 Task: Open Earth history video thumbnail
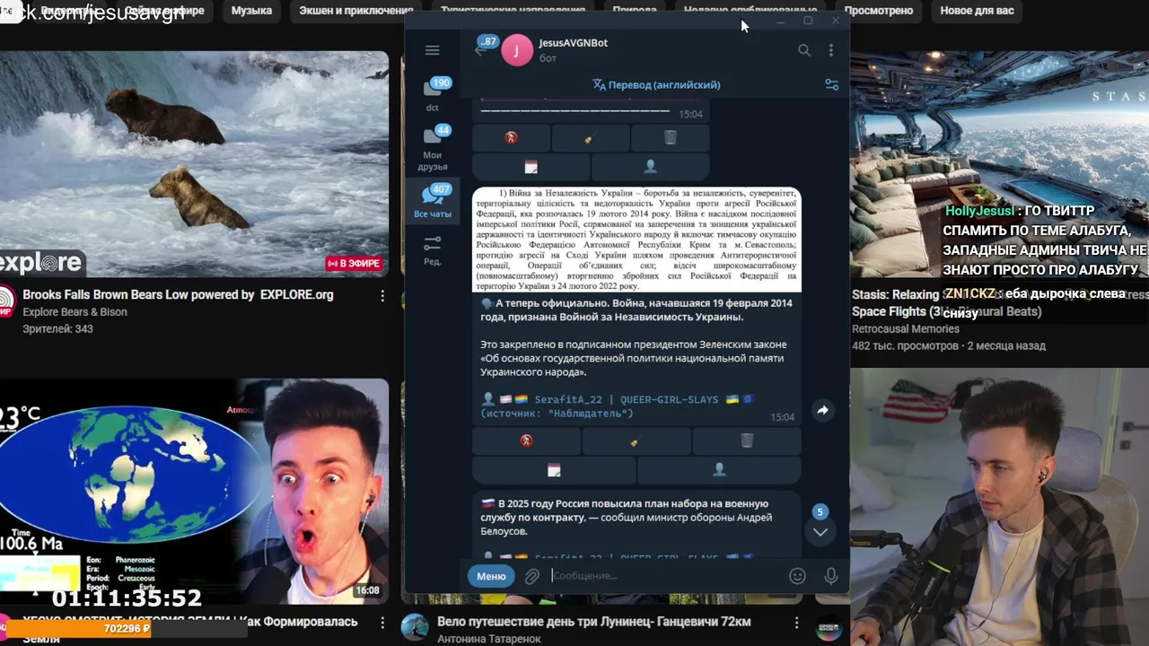[194, 491]
